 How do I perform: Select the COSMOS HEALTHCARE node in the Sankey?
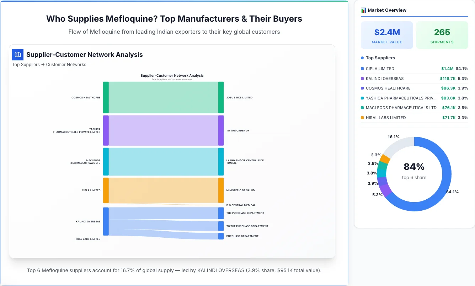click(105, 97)
